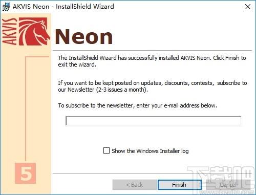Click the Show the Windows Installer log label
The height and width of the screenshot is (195, 256).
click(x=150, y=151)
